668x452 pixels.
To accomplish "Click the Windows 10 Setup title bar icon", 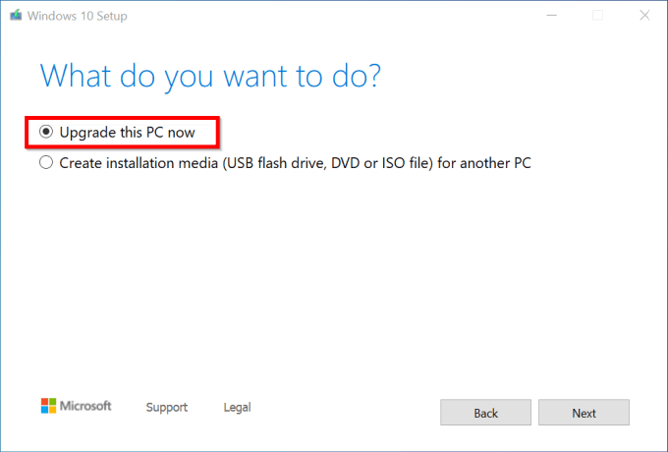I will tap(18, 16).
